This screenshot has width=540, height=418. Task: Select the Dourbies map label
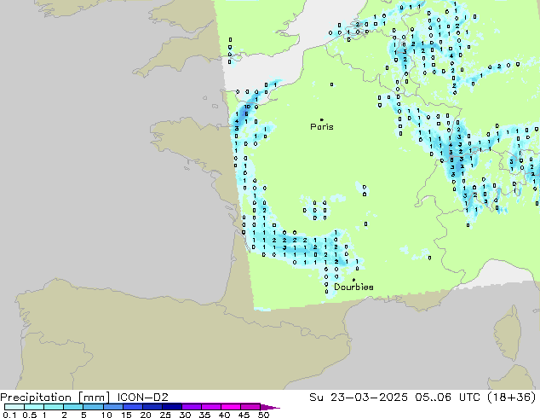(353, 287)
